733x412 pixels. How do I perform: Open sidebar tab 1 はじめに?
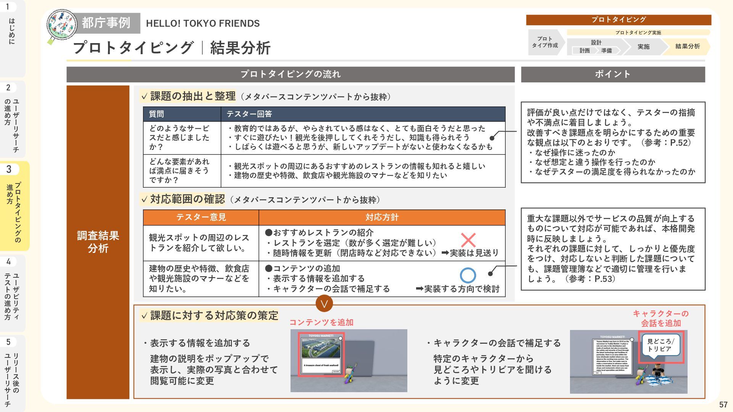tap(12, 38)
